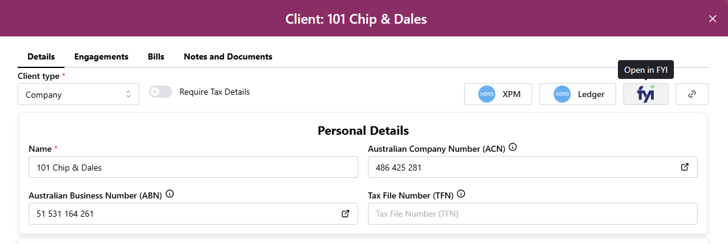This screenshot has width=728, height=244.
Task: Open client in Xero XPM
Action: (497, 94)
